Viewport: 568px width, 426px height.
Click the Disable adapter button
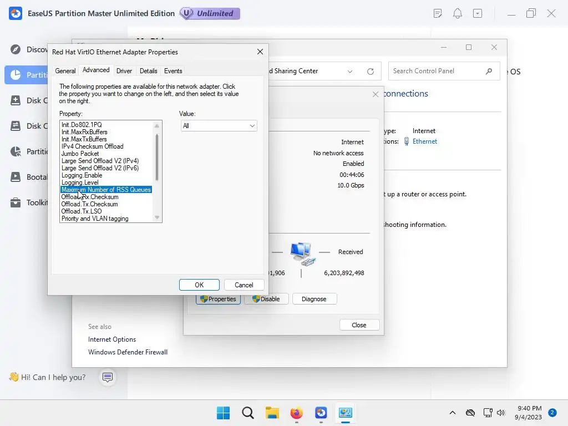click(266, 299)
